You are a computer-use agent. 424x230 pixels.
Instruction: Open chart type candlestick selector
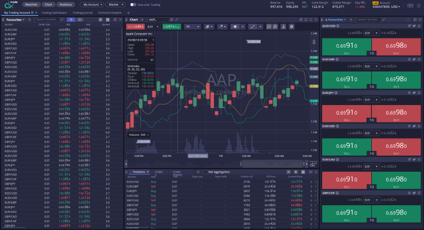click(209, 27)
